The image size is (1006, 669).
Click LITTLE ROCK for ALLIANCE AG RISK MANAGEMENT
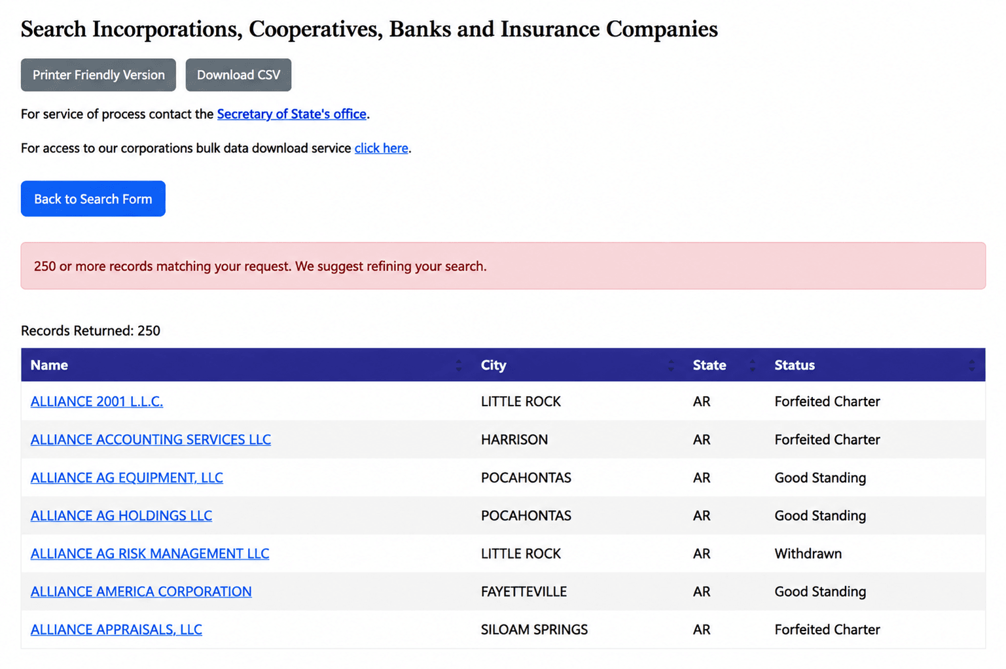click(521, 553)
